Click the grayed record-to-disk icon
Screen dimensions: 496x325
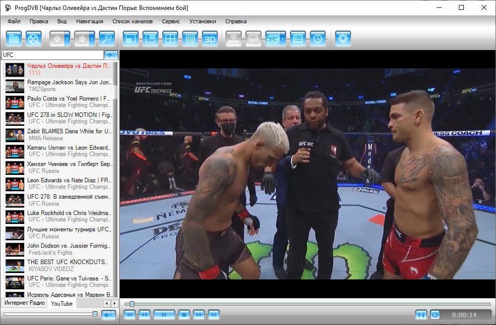point(234,39)
